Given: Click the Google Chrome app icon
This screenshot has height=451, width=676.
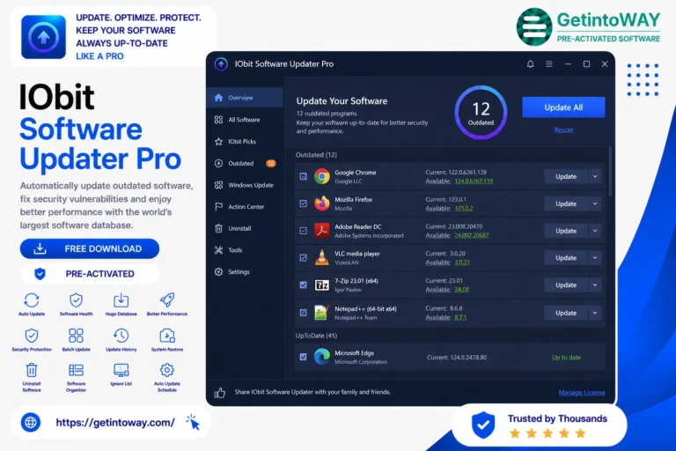Looking at the screenshot, I should [321, 176].
